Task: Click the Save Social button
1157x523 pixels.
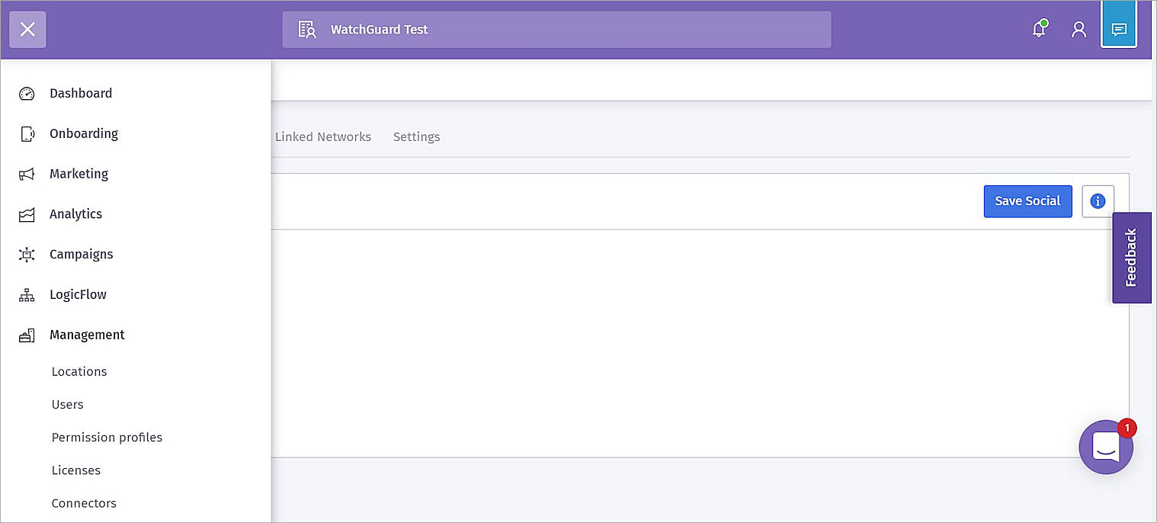Action: tap(1027, 201)
